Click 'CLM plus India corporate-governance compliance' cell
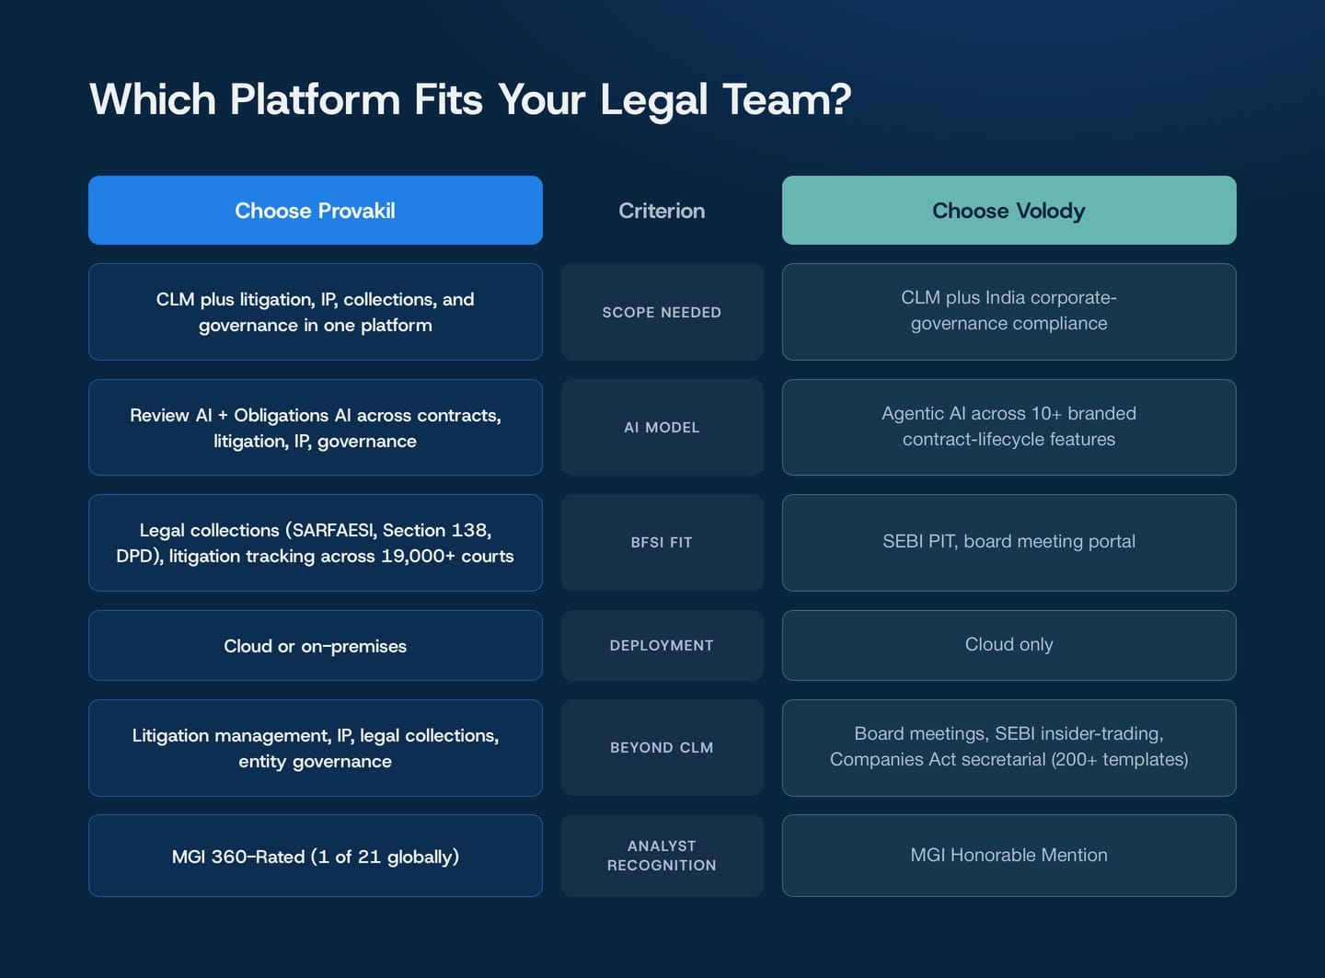The width and height of the screenshot is (1325, 978). (1009, 312)
